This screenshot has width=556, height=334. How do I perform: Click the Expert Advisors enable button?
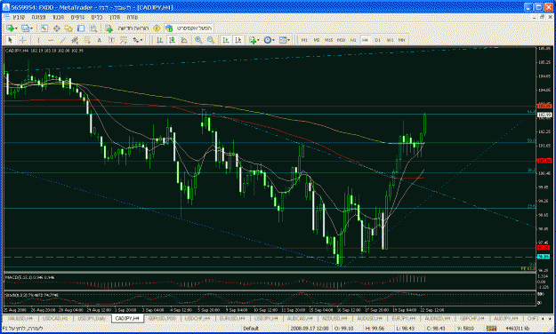click(x=189, y=28)
